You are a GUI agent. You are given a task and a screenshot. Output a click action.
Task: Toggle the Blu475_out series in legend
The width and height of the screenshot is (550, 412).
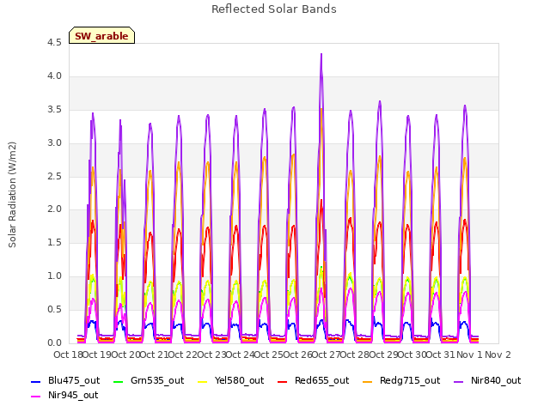tap(65, 381)
